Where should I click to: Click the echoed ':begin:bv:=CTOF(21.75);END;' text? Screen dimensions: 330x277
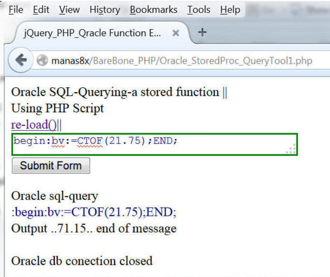coord(94,212)
